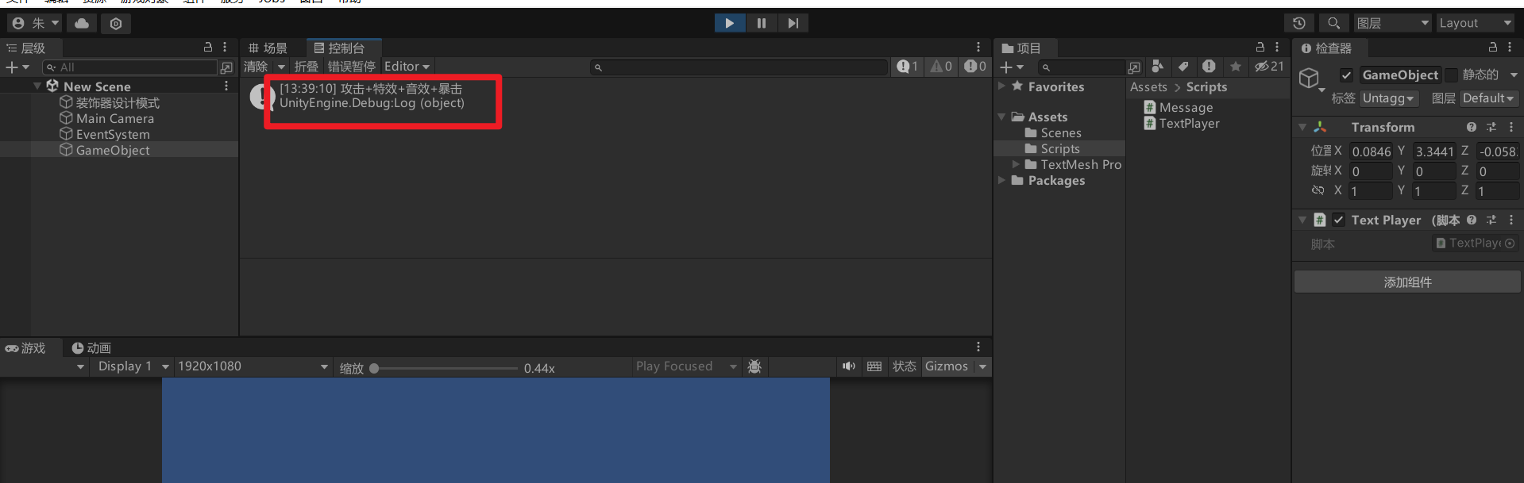Select Main Camera in hierarchy
Screen dimensions: 1524x483
click(x=115, y=118)
